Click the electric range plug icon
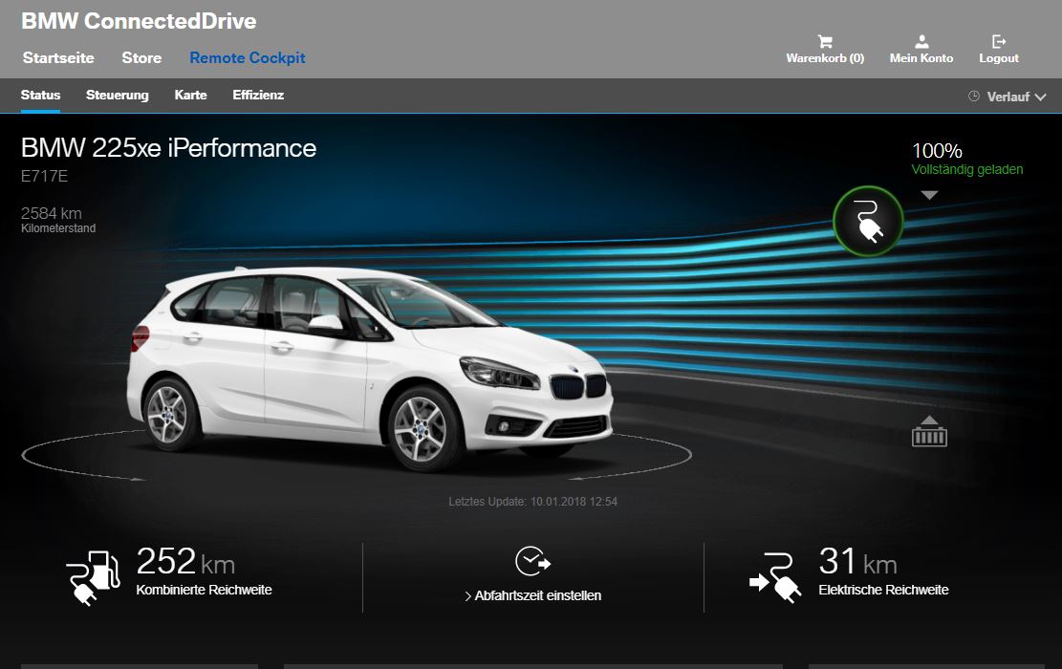Viewport: 1062px width, 669px height. [775, 577]
